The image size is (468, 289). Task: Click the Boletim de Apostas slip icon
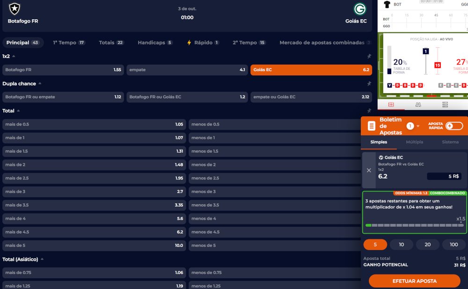point(372,126)
